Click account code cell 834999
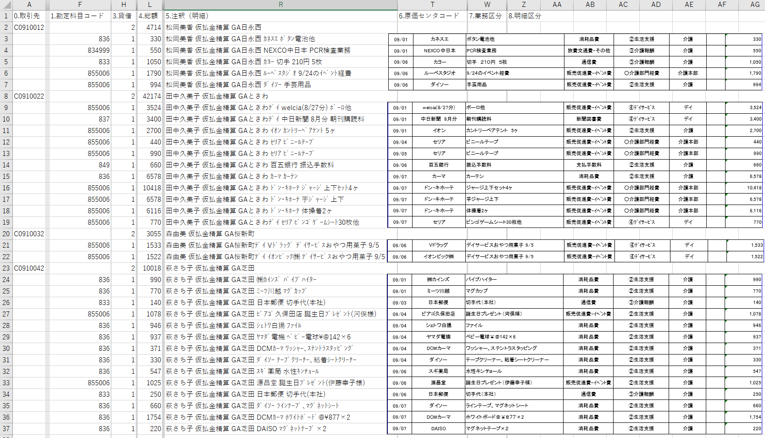Screen dimensions: 765x438 point(79,50)
